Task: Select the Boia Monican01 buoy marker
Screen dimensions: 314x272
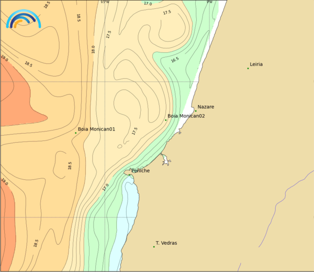Action: [75, 133]
